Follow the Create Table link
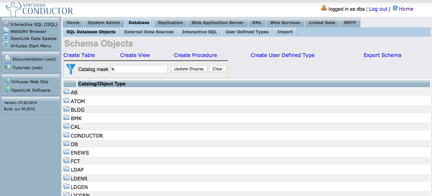432x196 pixels. coord(79,55)
